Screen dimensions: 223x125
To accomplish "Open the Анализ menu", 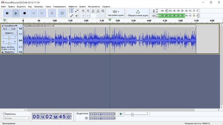I will 82,7.
